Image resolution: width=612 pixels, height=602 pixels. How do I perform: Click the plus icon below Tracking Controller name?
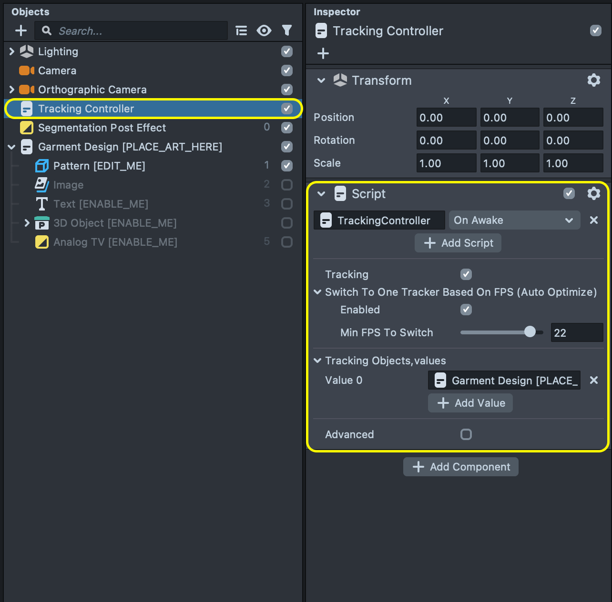[323, 53]
